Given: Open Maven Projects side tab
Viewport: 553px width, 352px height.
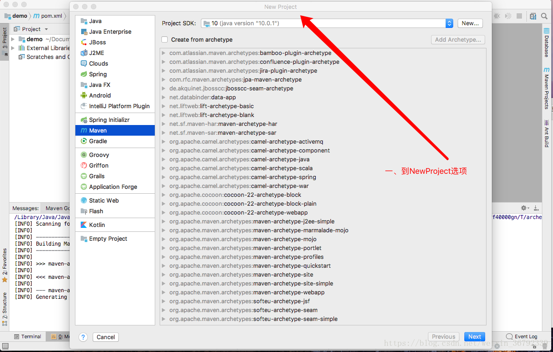Looking at the screenshot, I should pos(546,89).
